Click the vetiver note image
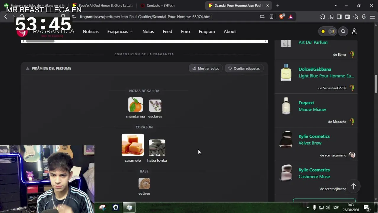The width and height of the screenshot is (378, 213). 144,183
